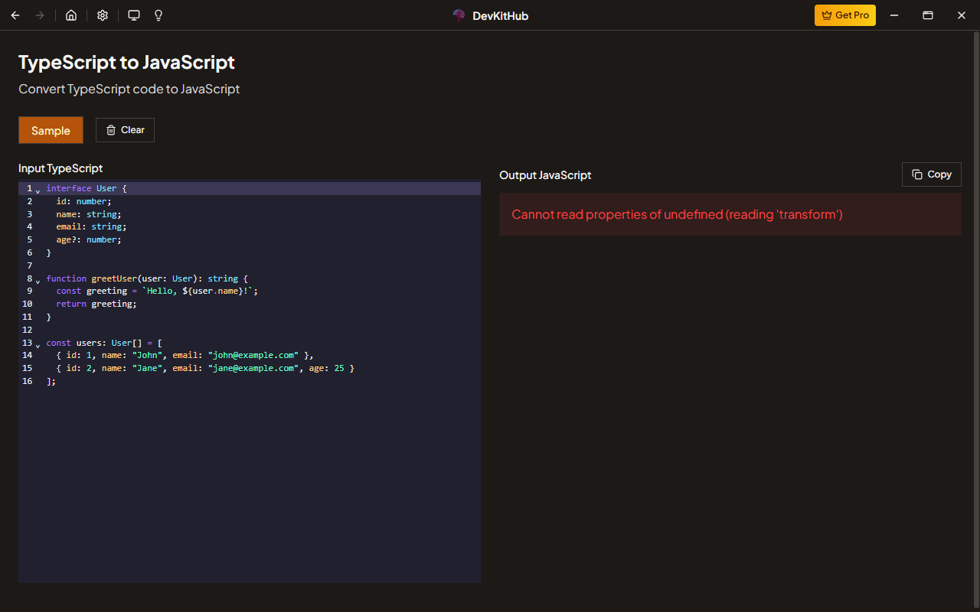
Task: Click the 'name: string;' line
Action: coord(89,214)
